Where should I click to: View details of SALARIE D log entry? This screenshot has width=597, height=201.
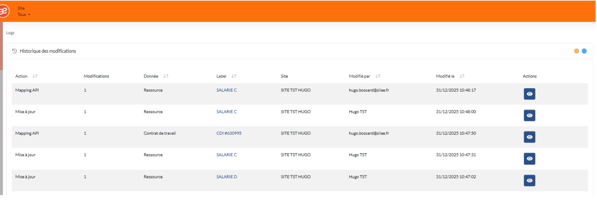pos(529,181)
